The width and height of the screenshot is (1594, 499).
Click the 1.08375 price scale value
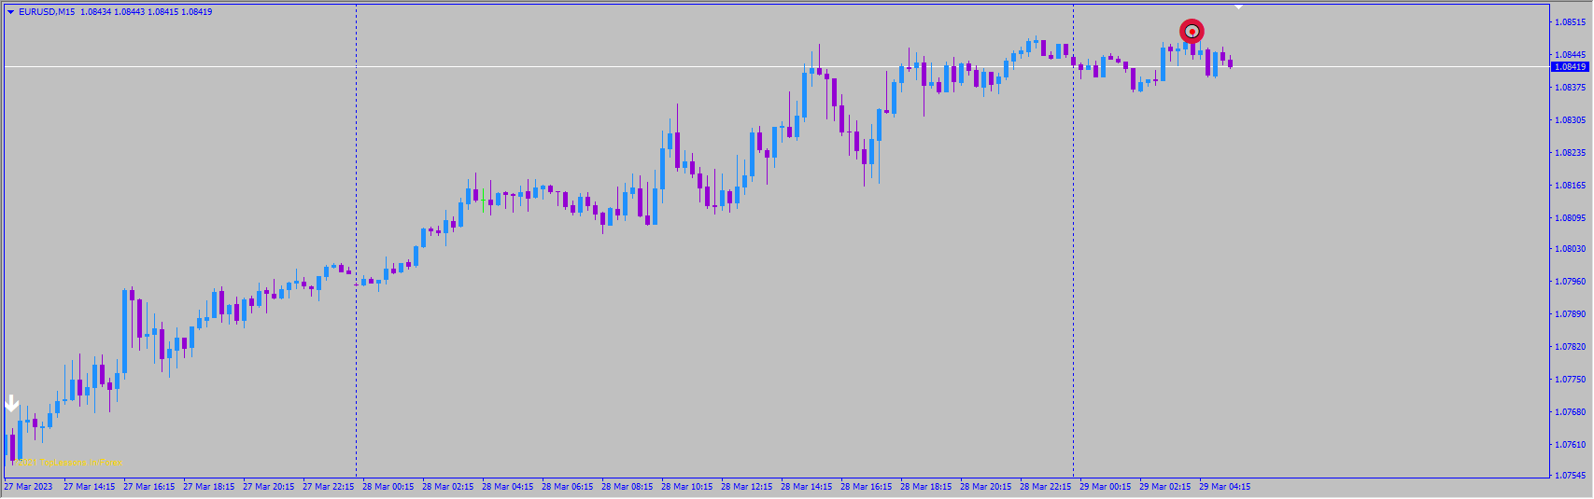click(1571, 88)
